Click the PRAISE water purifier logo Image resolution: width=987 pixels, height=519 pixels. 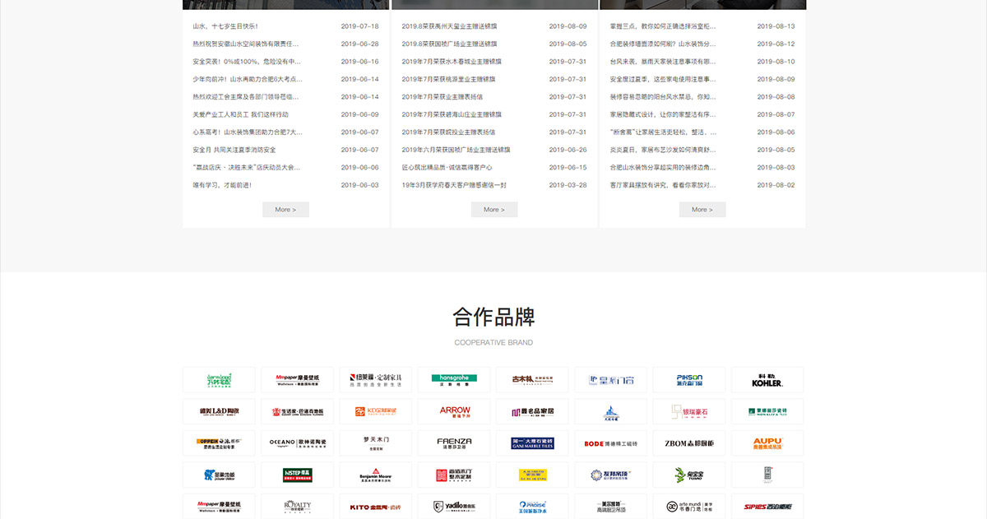(532, 506)
